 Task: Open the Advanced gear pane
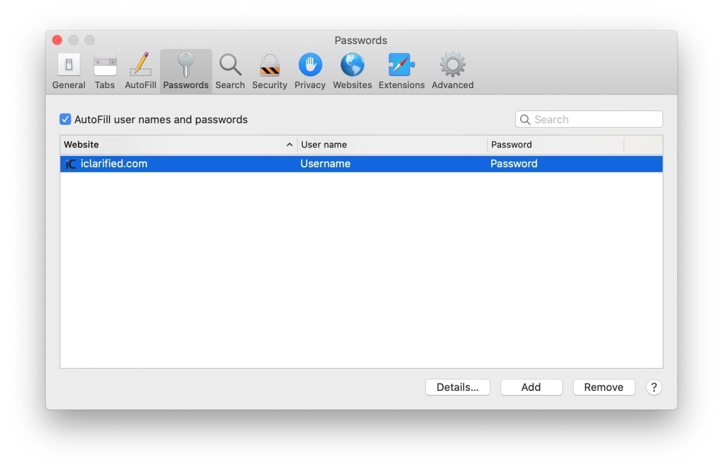(452, 71)
